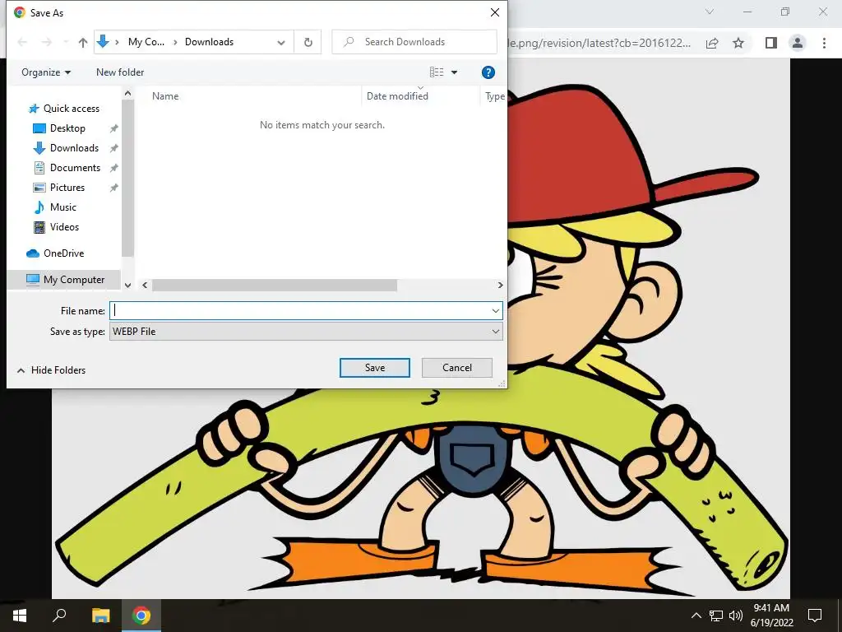842x632 pixels.
Task: Click the Change your view icon
Action: pyautogui.click(x=437, y=72)
